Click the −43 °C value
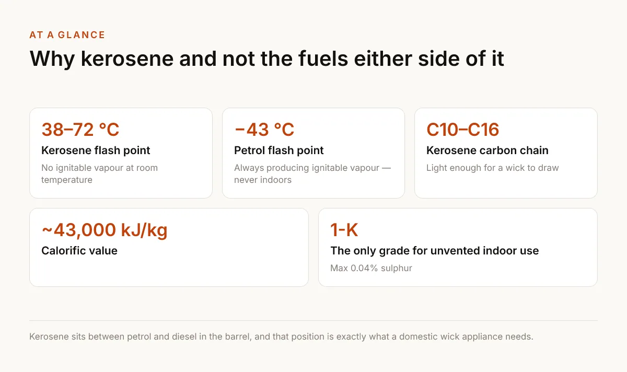The width and height of the screenshot is (627, 372). tap(264, 130)
